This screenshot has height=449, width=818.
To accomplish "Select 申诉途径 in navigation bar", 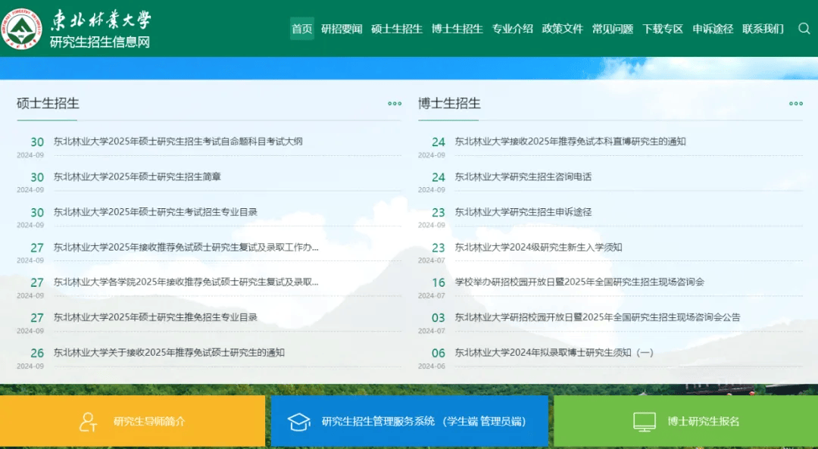I will pos(713,29).
